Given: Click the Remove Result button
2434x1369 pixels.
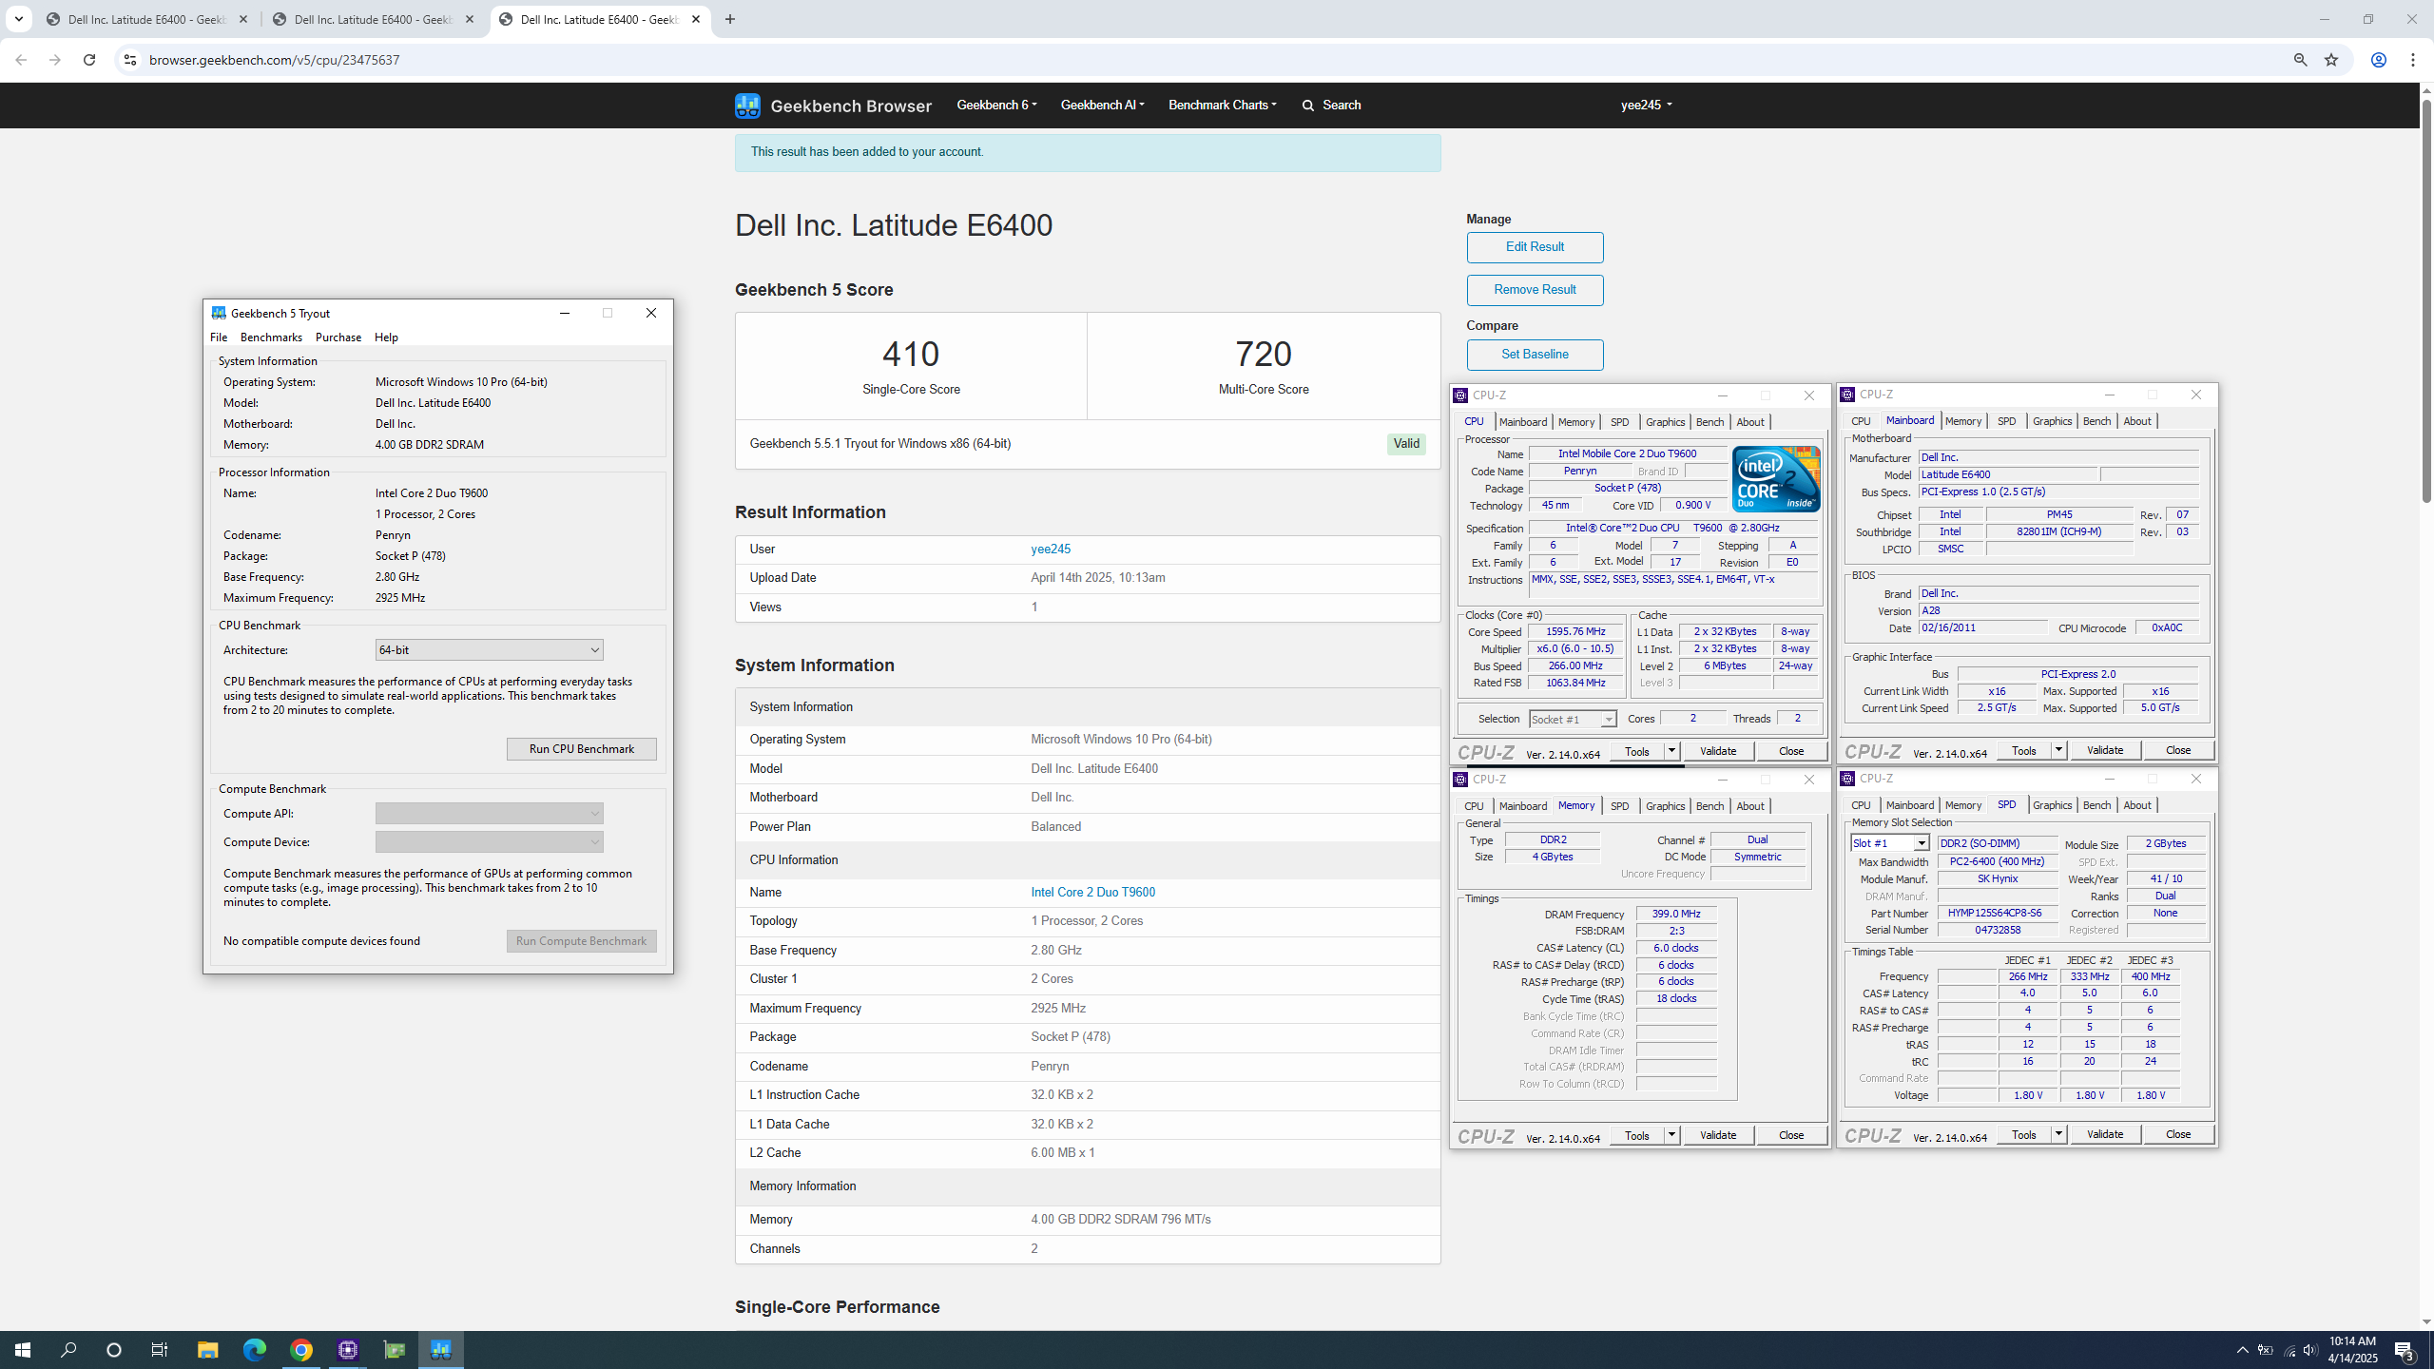Looking at the screenshot, I should [x=1535, y=290].
